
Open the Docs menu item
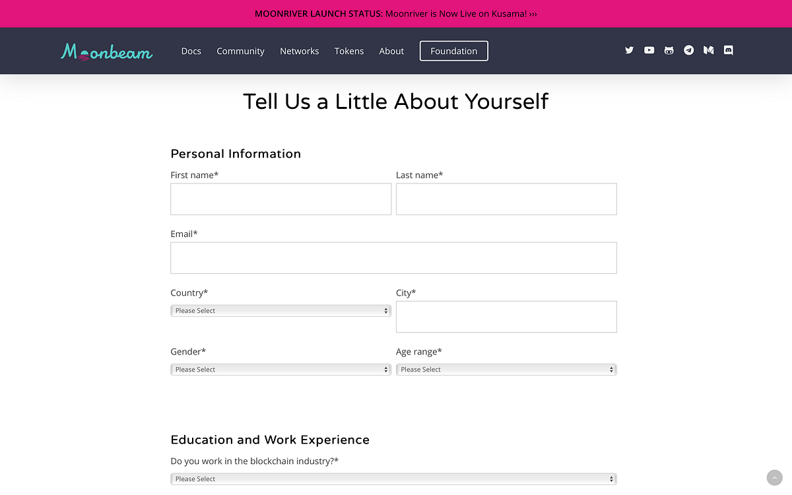coord(191,51)
